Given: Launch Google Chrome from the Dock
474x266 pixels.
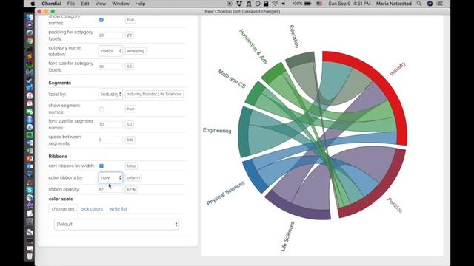Looking at the screenshot, I should click(30, 41).
